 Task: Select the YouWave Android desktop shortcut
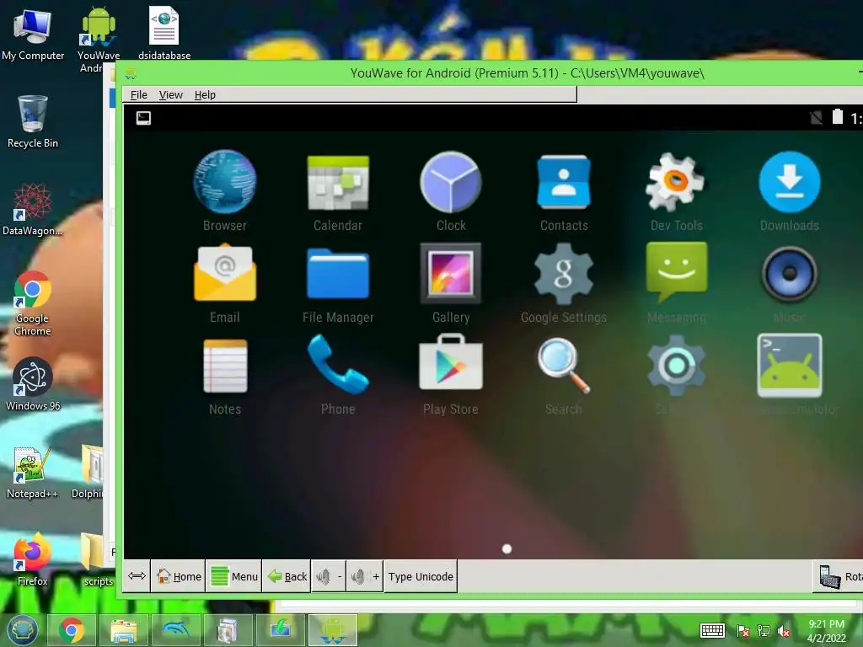[x=99, y=39]
